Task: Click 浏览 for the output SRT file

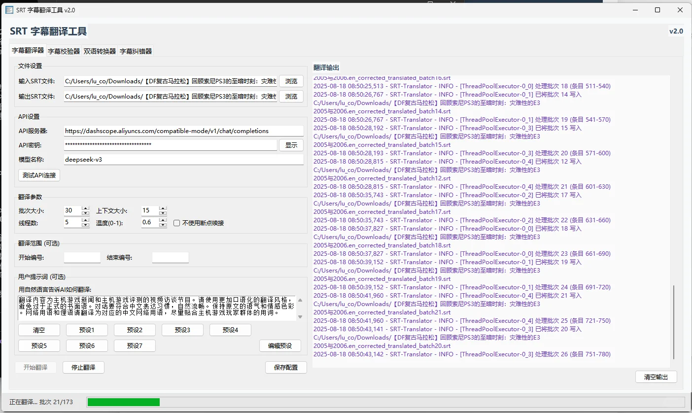Action: pos(291,97)
